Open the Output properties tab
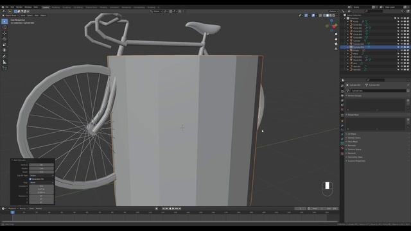Screen dimensions: 411x231 coord(342,96)
